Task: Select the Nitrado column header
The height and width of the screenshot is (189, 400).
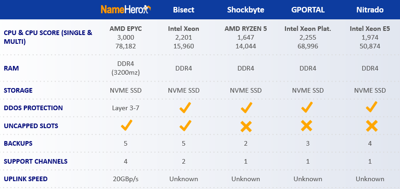Action: click(370, 10)
